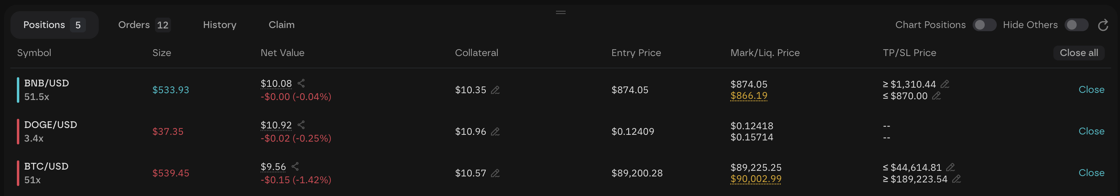This screenshot has height=196, width=1120.
Task: Share the DOGE/USD position net value
Action: point(301,125)
